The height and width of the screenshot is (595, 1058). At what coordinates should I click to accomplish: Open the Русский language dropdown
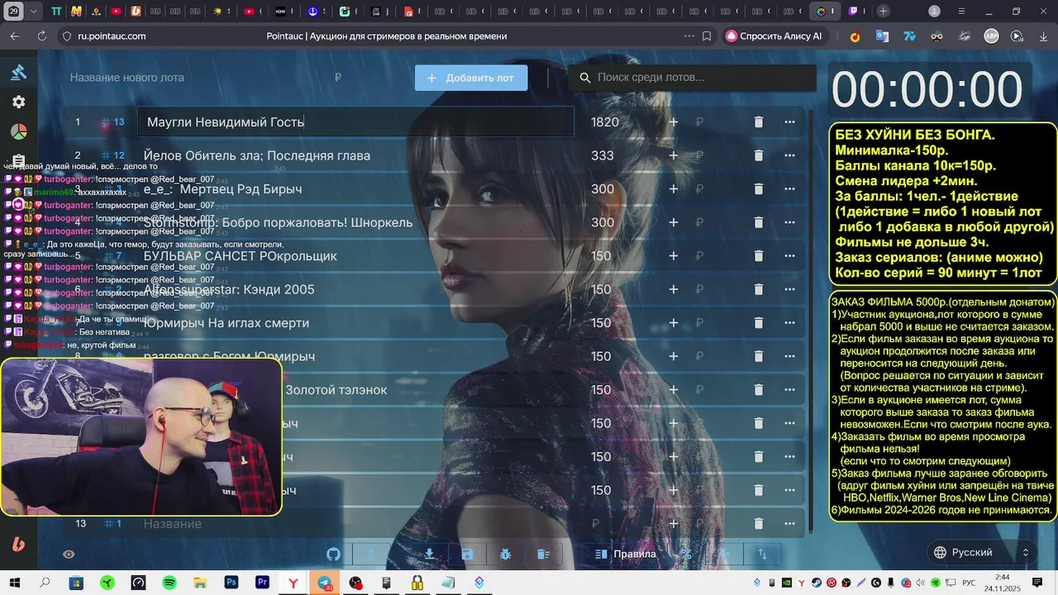pos(982,552)
